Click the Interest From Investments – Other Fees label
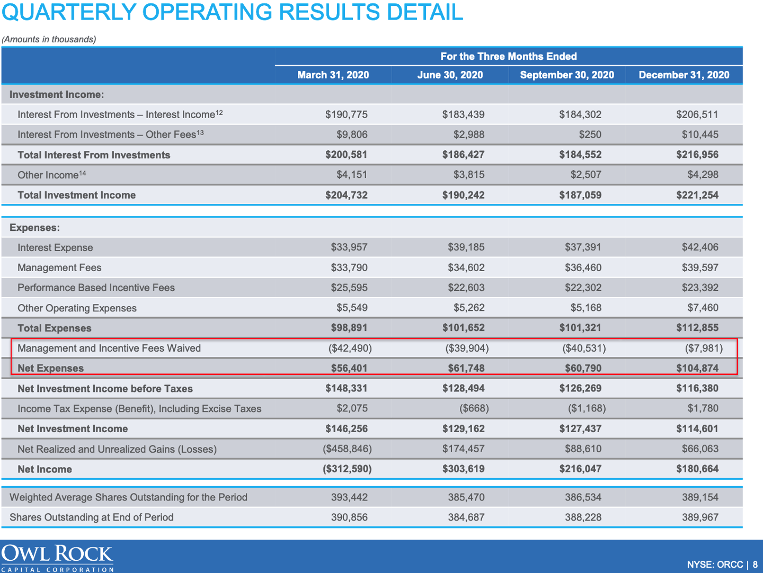Image resolution: width=763 pixels, height=573 pixels. 110,135
